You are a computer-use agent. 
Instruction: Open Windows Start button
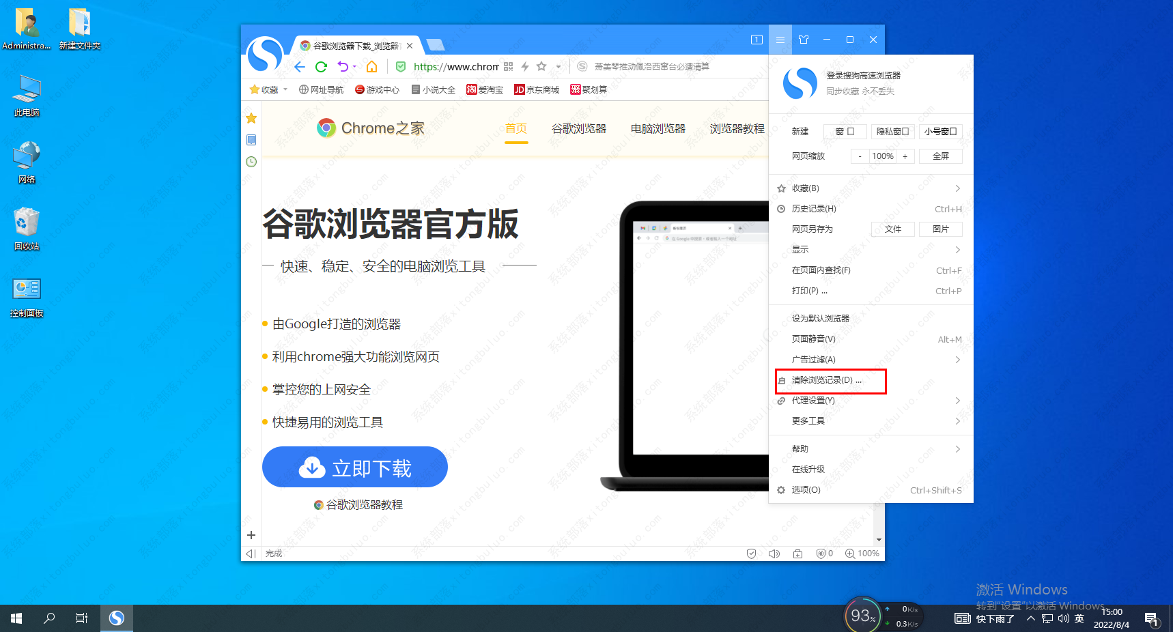[16, 618]
